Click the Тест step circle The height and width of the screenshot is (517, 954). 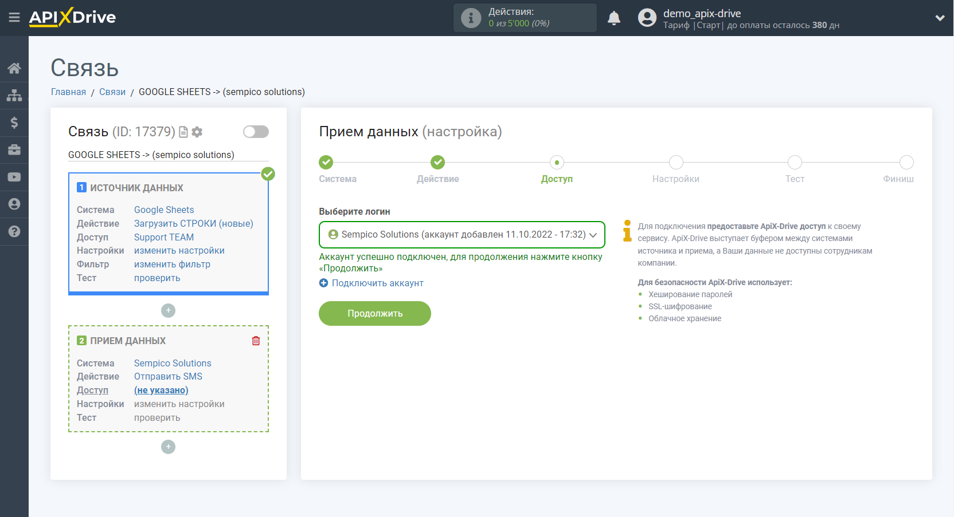coord(795,163)
